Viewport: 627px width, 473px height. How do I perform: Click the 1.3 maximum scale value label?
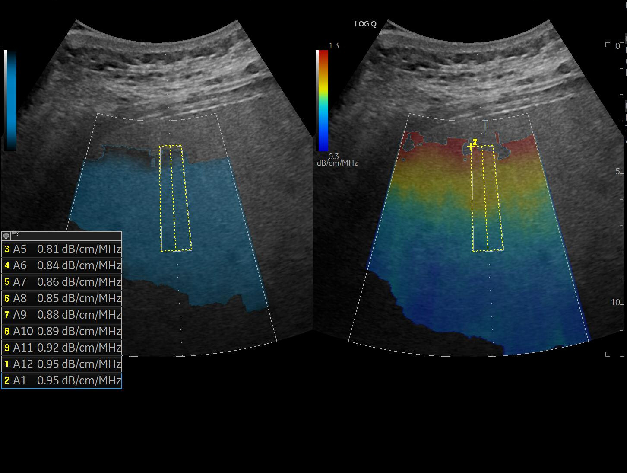tap(334, 46)
